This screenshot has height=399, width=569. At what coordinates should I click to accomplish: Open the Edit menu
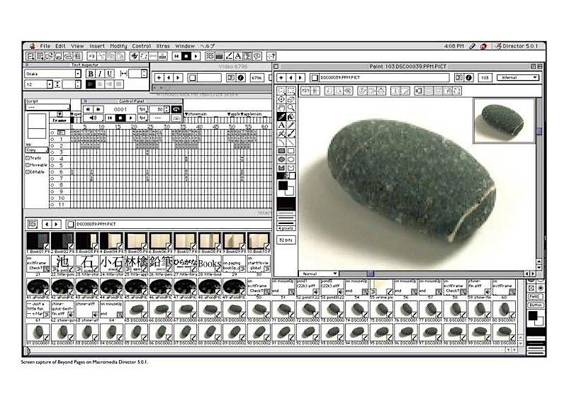click(60, 46)
